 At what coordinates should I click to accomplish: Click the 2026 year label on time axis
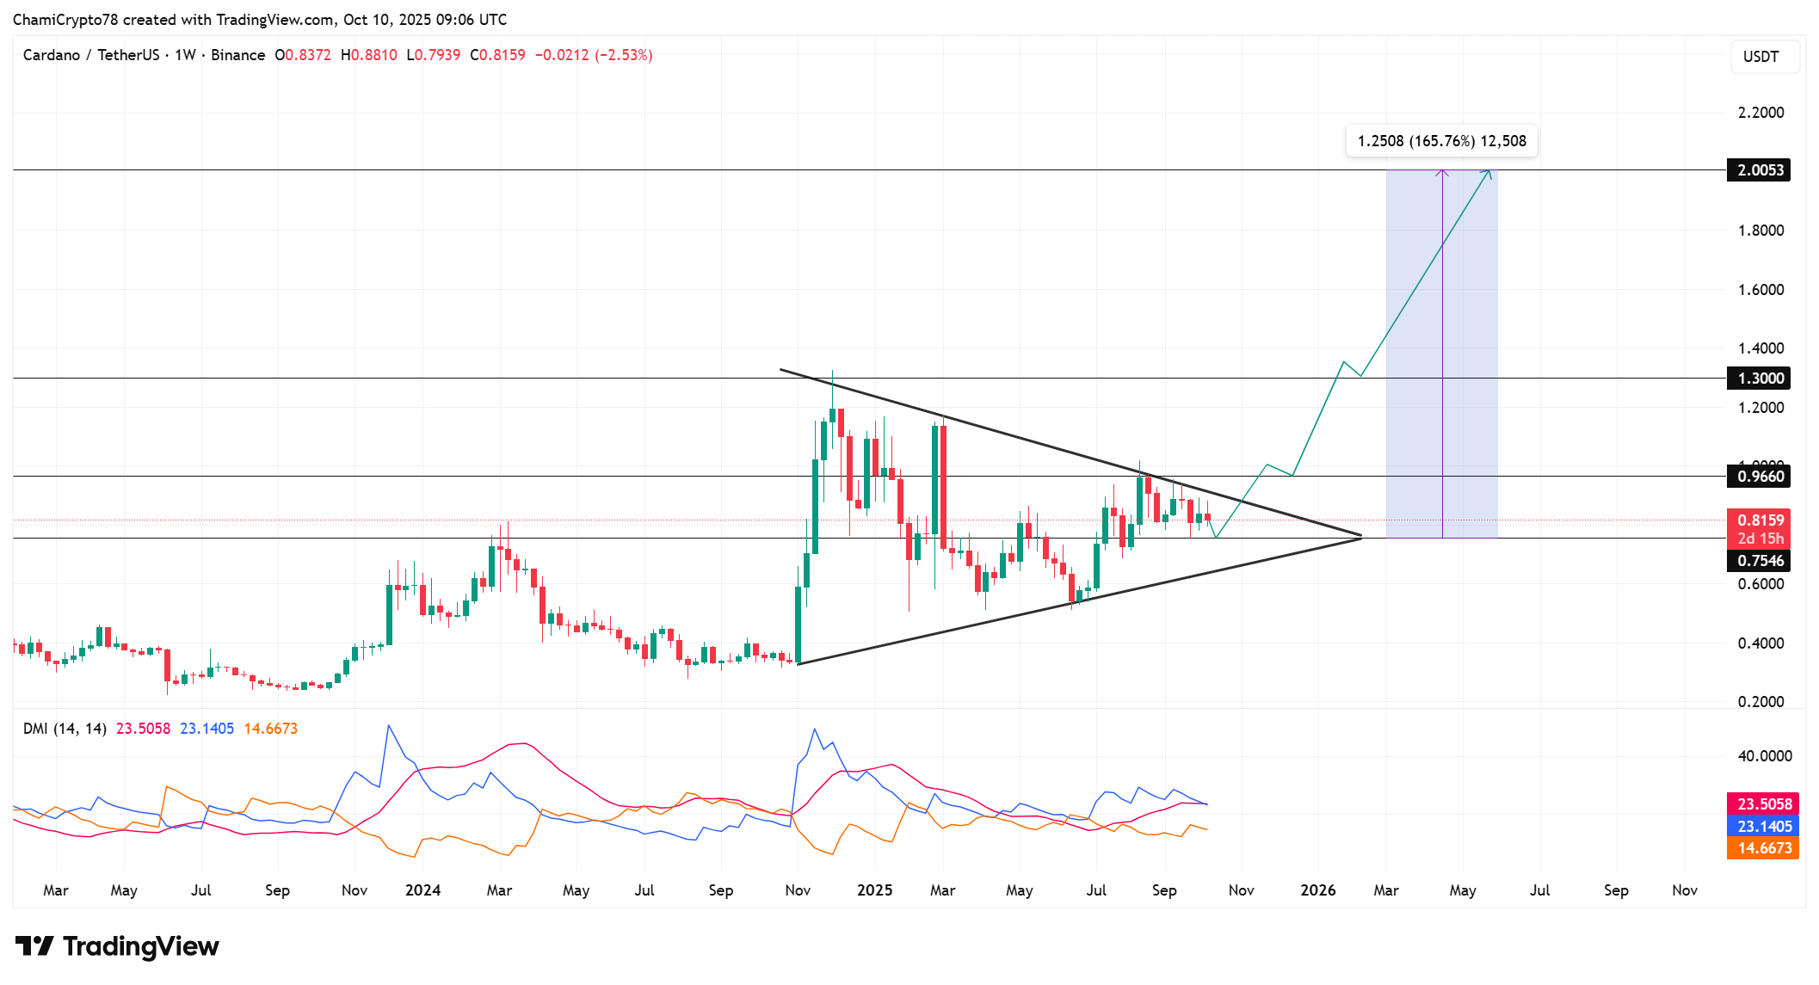1317,890
